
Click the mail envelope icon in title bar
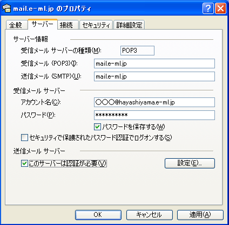6,8
